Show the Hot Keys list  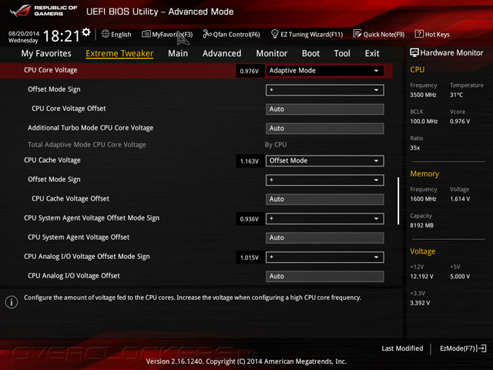(x=437, y=34)
